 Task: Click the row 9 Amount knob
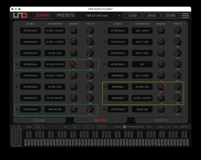[x=161, y=31]
